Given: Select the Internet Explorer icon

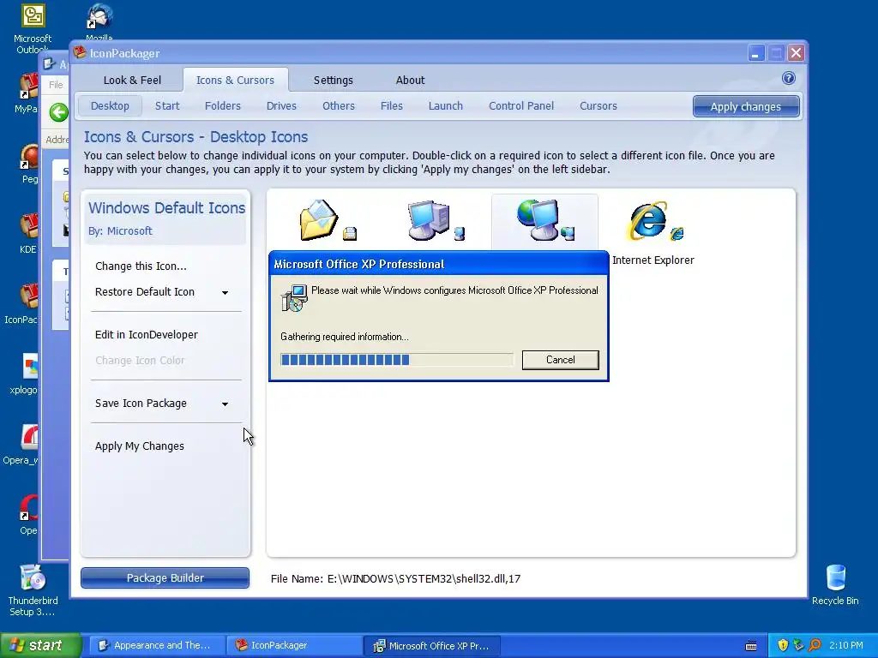Looking at the screenshot, I should point(648,220).
